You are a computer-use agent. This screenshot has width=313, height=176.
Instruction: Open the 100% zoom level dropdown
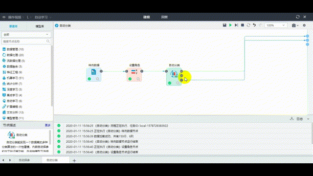pyautogui.click(x=275, y=25)
